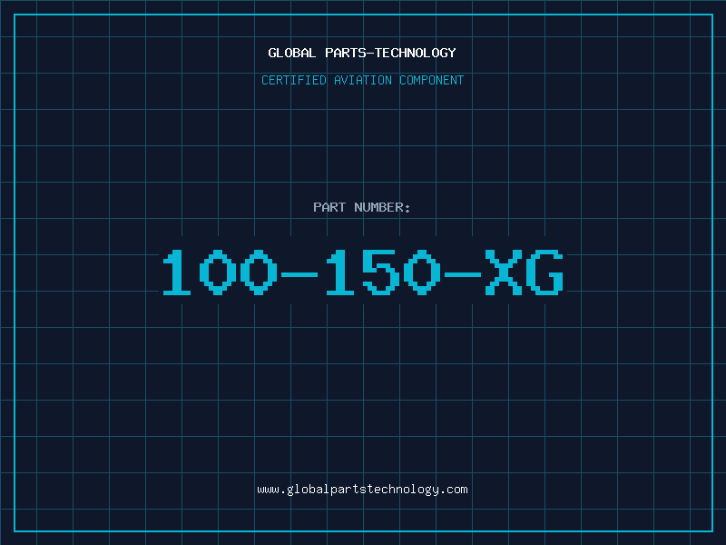This screenshot has width=726, height=545.
Task: Select the part number 100-150-XG
Action: 362,272
